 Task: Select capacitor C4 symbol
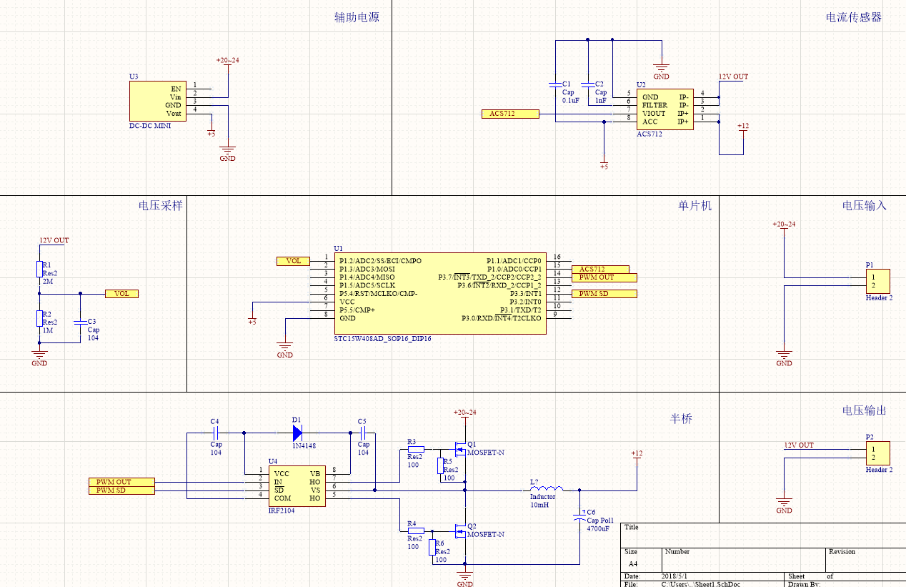pyautogui.click(x=215, y=433)
